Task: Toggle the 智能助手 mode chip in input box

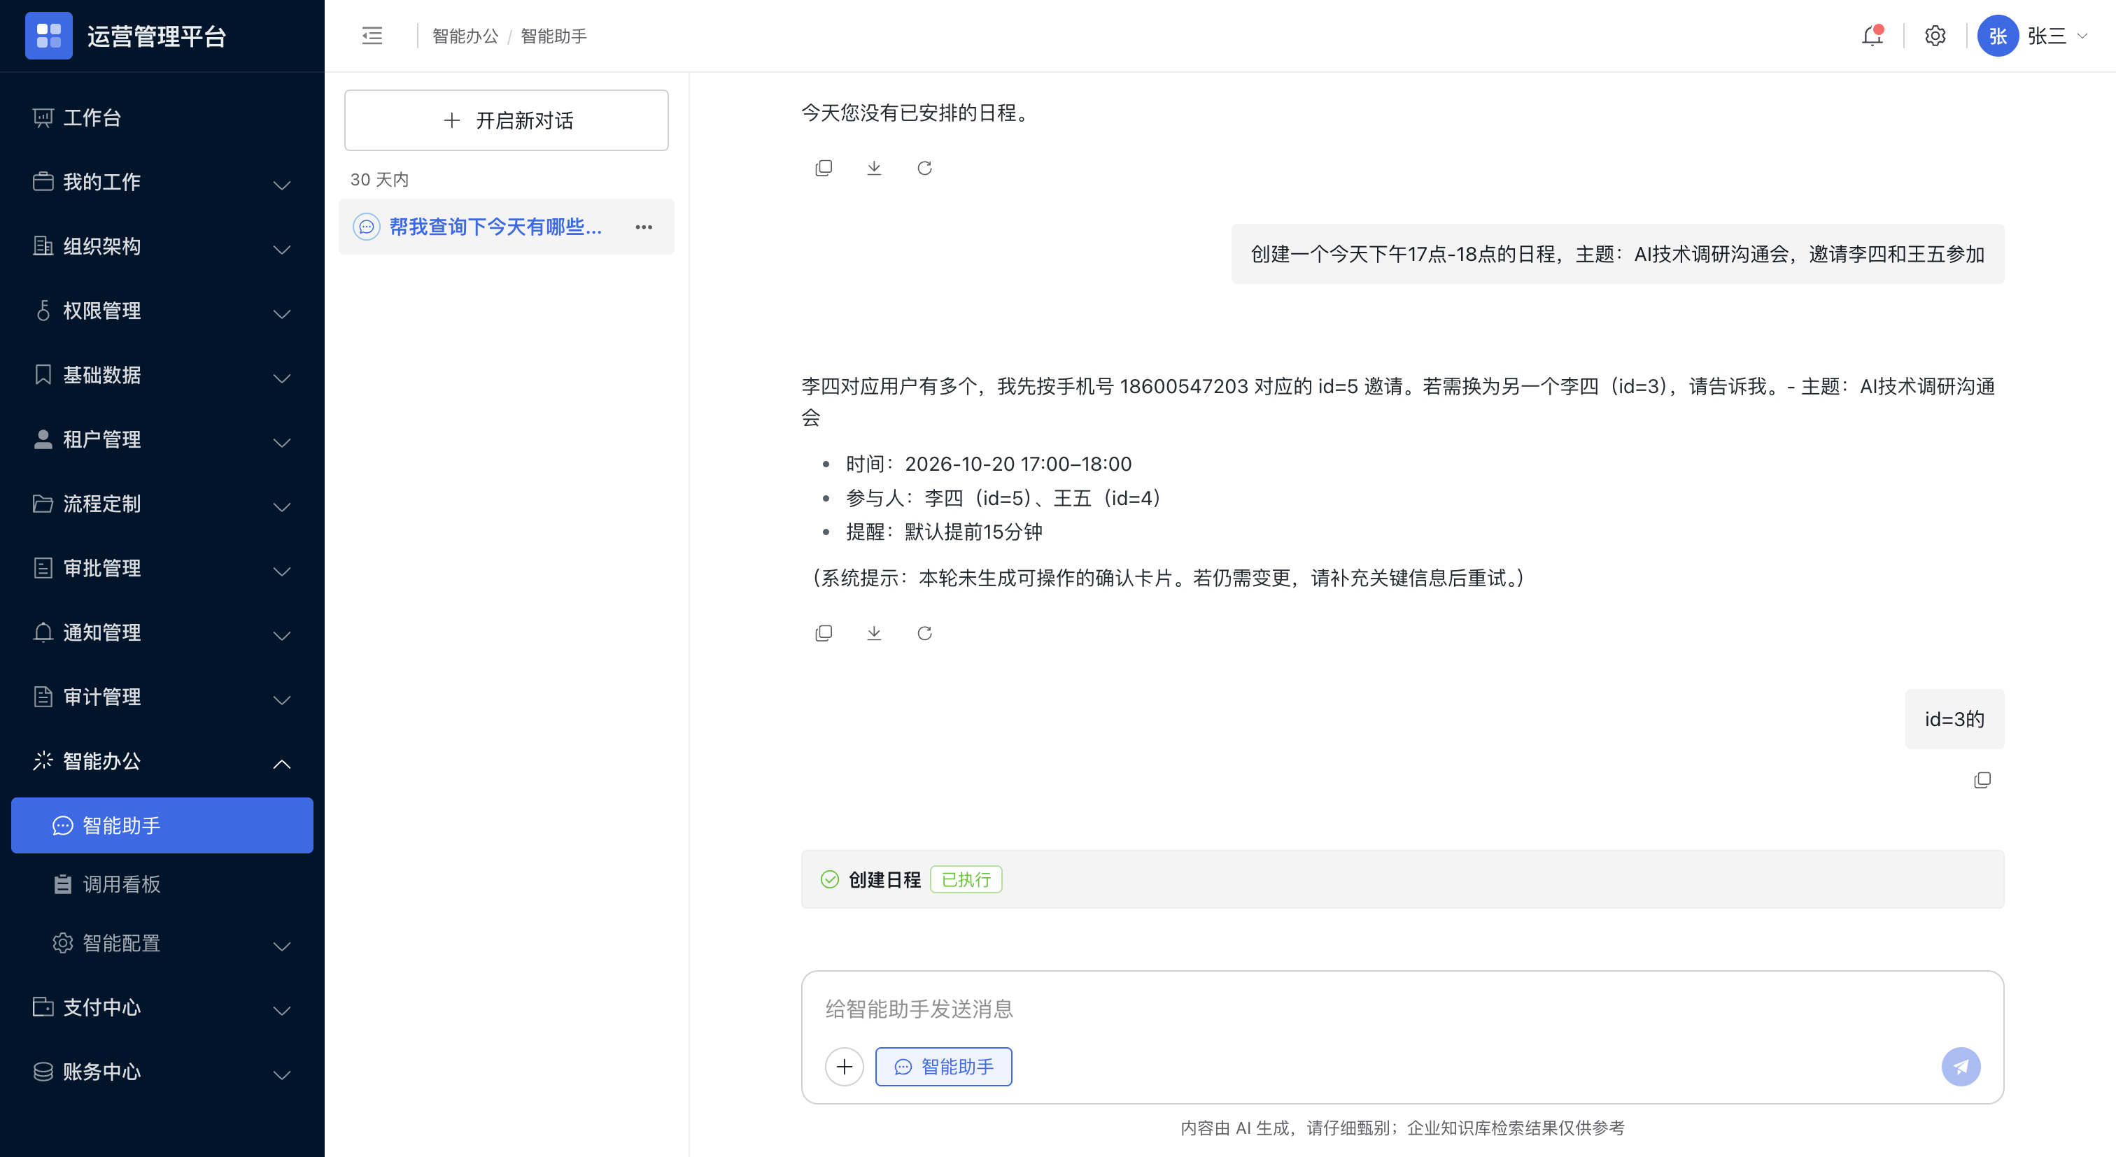Action: [x=943, y=1066]
